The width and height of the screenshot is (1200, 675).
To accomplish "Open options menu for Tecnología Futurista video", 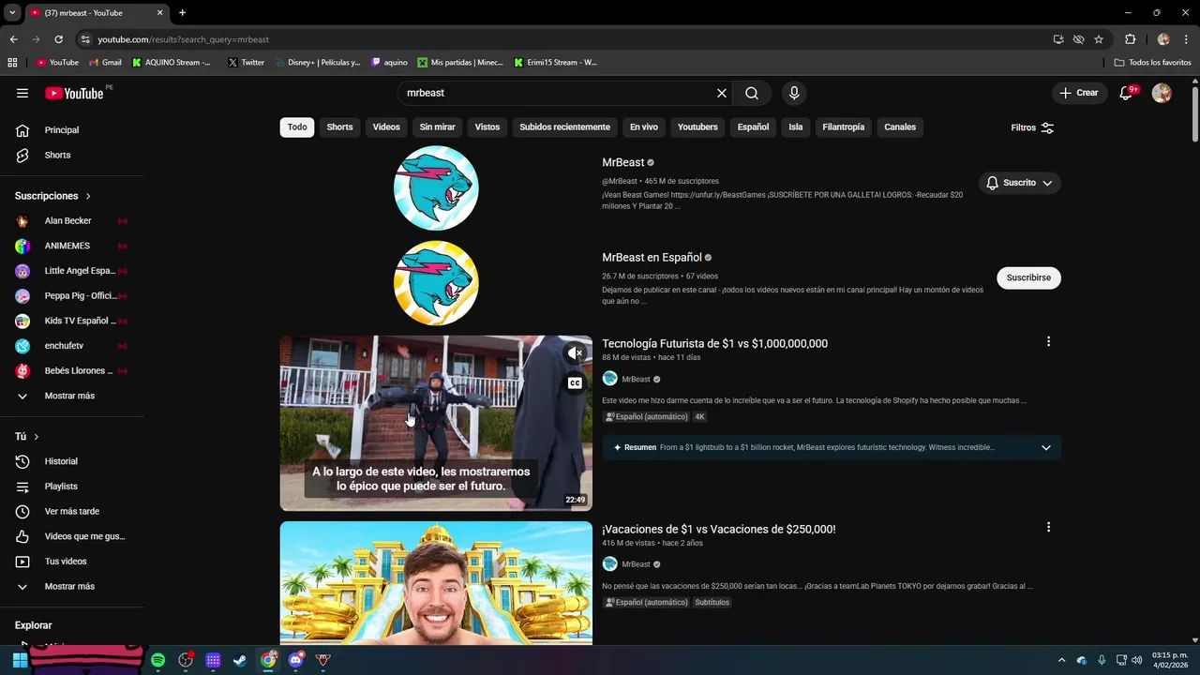I will click(x=1048, y=341).
